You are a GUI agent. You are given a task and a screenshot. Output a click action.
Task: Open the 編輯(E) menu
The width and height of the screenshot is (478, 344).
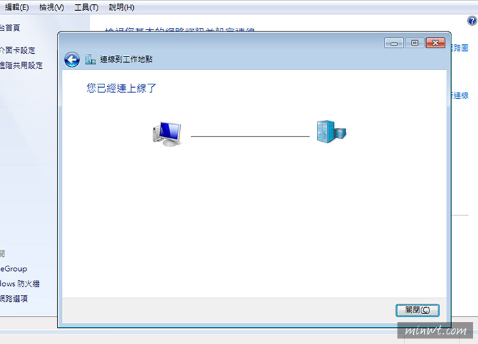17,7
